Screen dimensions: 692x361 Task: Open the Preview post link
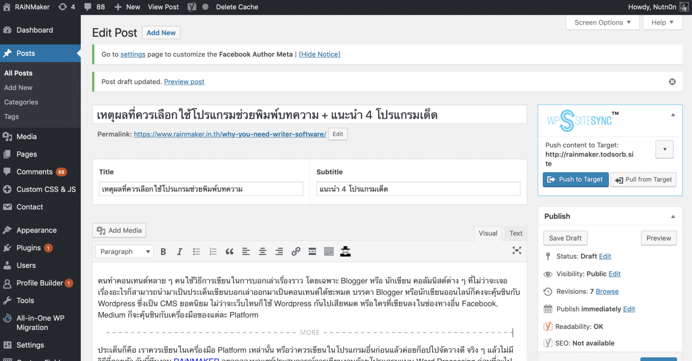tap(184, 82)
